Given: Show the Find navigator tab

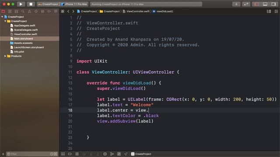Looking at the screenshot, I should pos(23,11).
